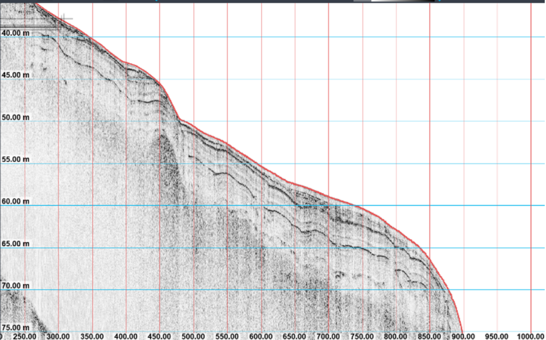Click the 500.00 distance axis label
Viewport: 546px width, 340px height.
(x=194, y=337)
